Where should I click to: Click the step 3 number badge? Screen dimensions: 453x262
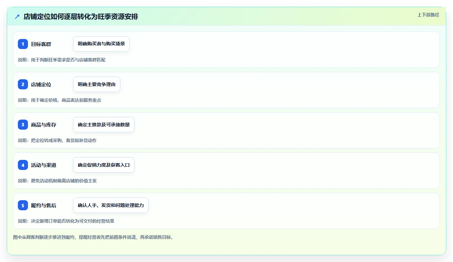pos(23,125)
